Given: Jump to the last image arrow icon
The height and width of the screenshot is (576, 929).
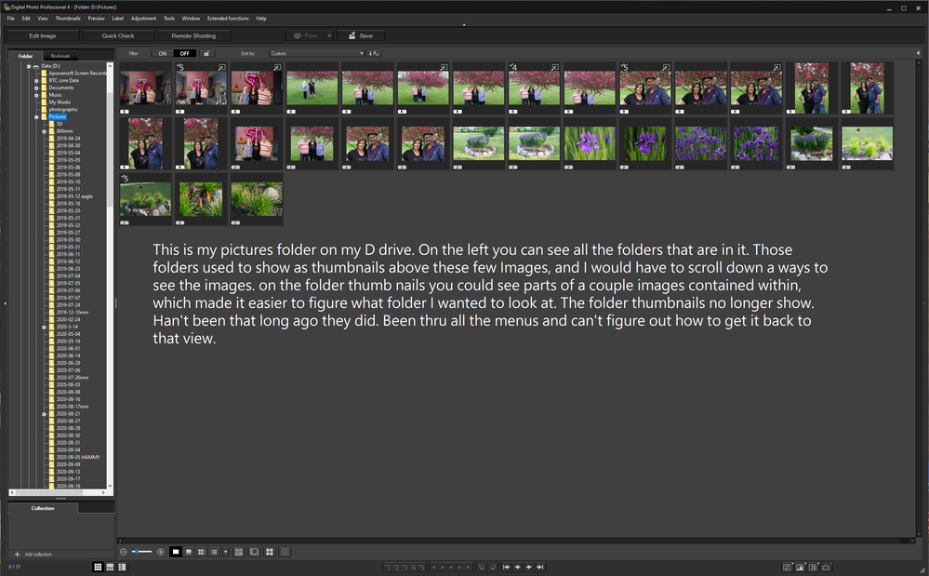Looking at the screenshot, I should [x=540, y=567].
